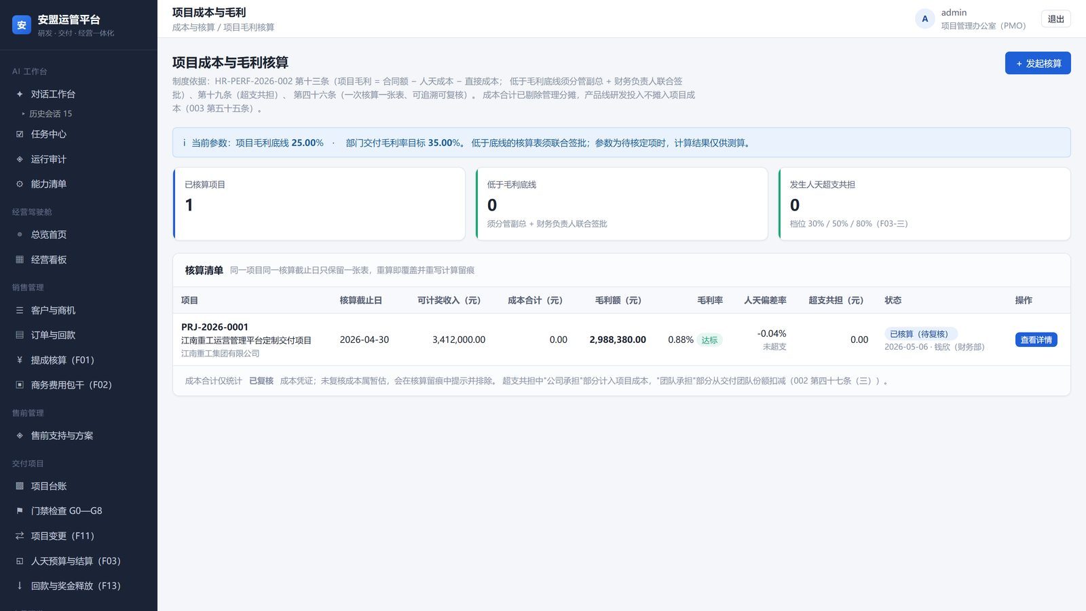1086x611 pixels.
Task: Click the 商务费用包干 square icon
Action: (x=20, y=384)
